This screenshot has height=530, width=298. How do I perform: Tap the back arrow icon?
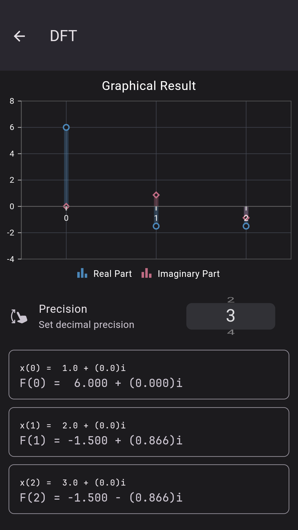(x=19, y=36)
